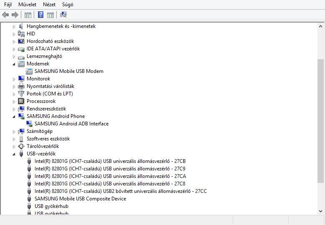Viewport: 325px width, 225px height.
Task: Click the USB-vezérlők plug icon
Action: [x=21, y=154]
